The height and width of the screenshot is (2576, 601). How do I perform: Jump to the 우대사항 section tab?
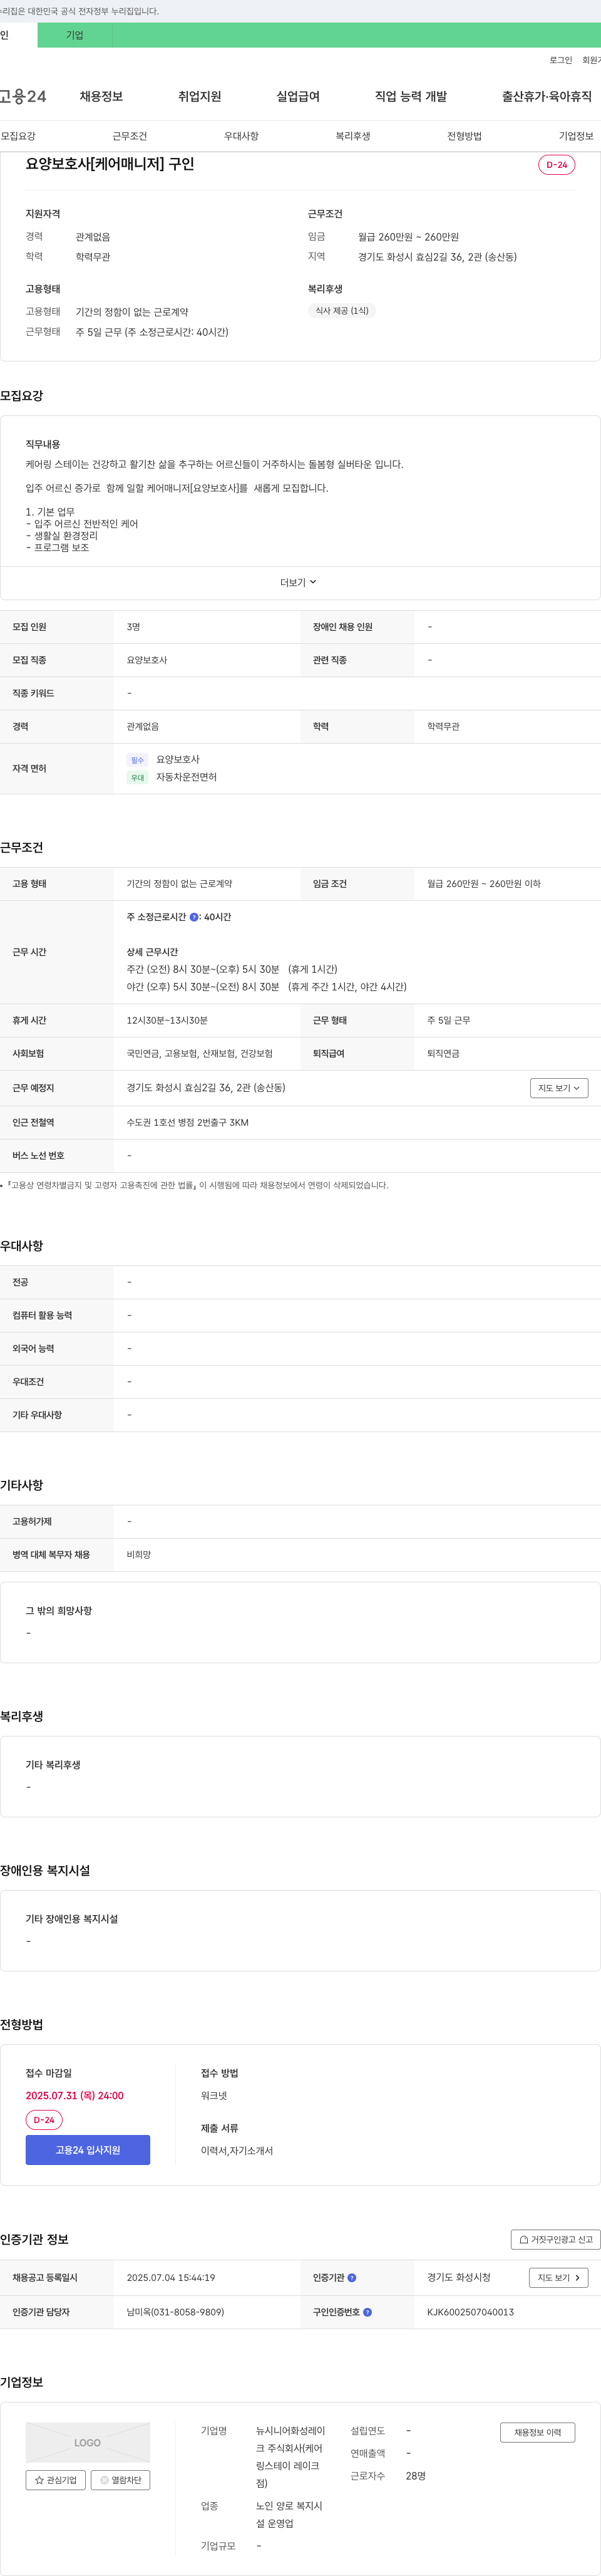pos(241,136)
